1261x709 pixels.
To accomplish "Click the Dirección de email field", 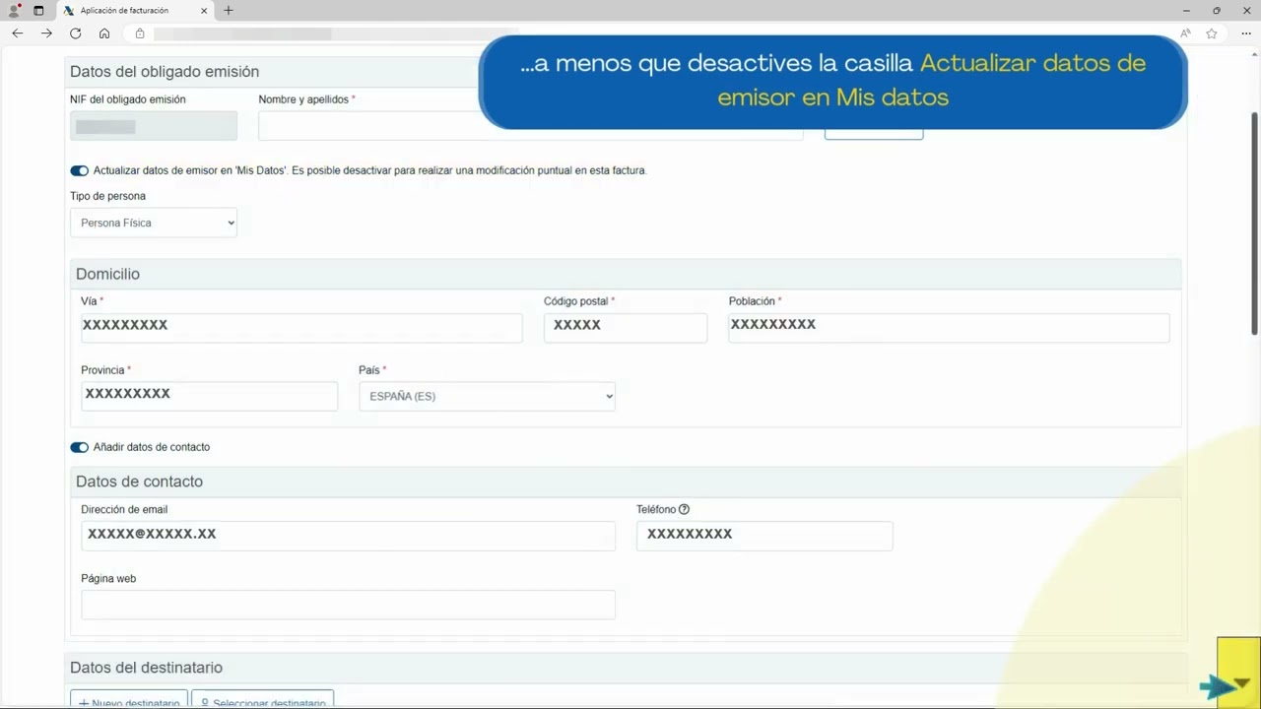I will click(348, 536).
